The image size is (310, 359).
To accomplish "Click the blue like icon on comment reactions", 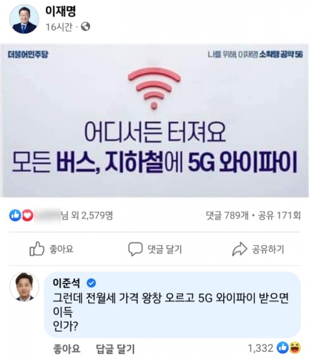I will tap(283, 348).
